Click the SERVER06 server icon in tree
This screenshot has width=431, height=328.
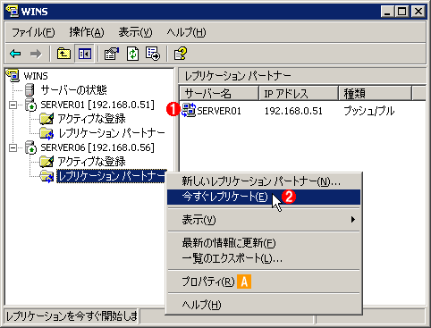[x=30, y=147]
